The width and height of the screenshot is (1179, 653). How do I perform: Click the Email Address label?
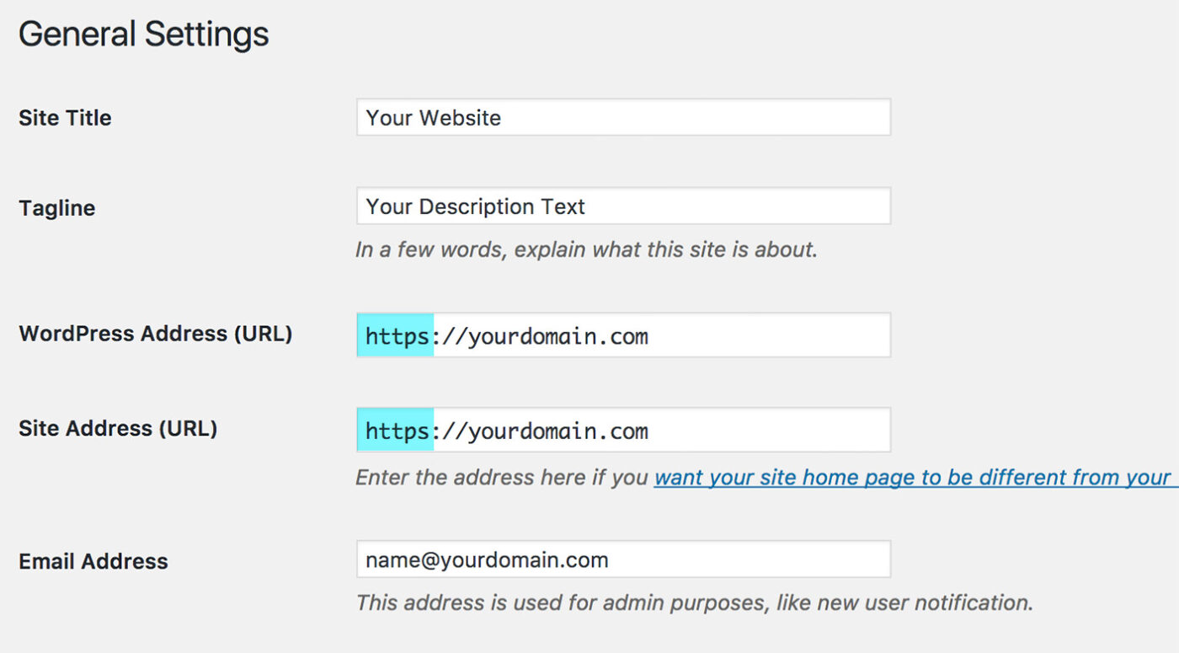pyautogui.click(x=93, y=561)
